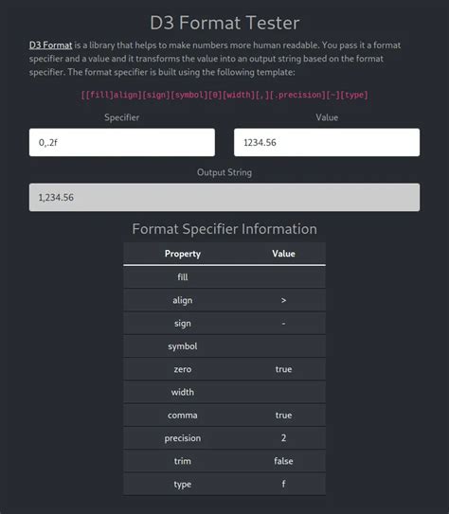This screenshot has height=514, width=449.
Task: Select the comma property row
Action: click(224, 415)
